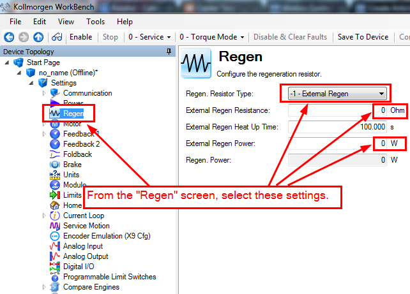Click the Analog Output icon

click(55, 256)
